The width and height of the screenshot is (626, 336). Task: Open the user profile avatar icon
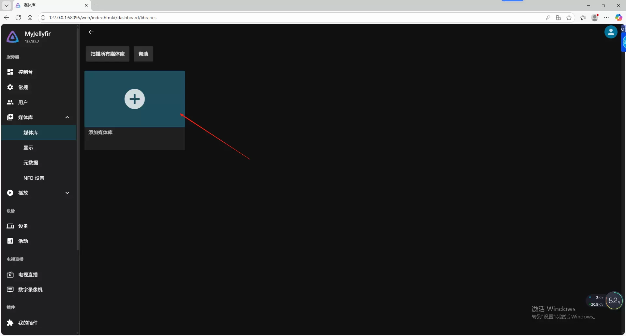(x=610, y=32)
